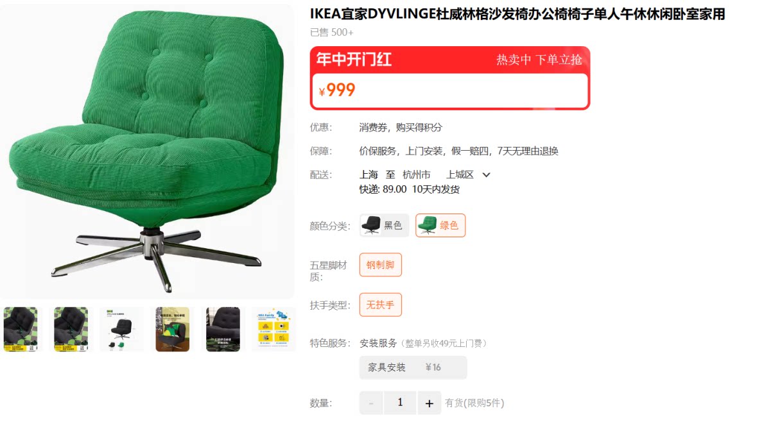
Task: View IKEA Family benefits thumbnail
Action: (x=273, y=329)
